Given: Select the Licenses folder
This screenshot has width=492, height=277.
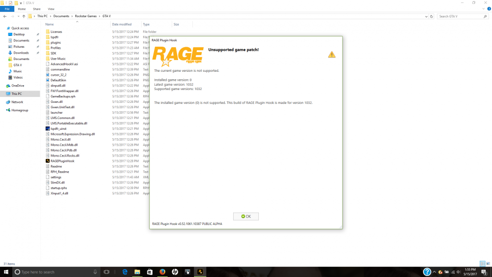Looking at the screenshot, I should (x=56, y=31).
